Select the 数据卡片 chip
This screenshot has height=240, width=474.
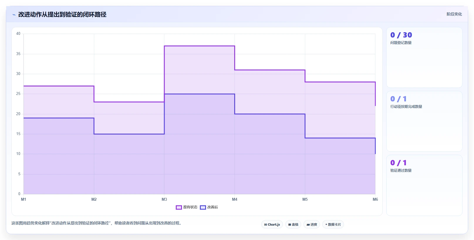click(333, 224)
